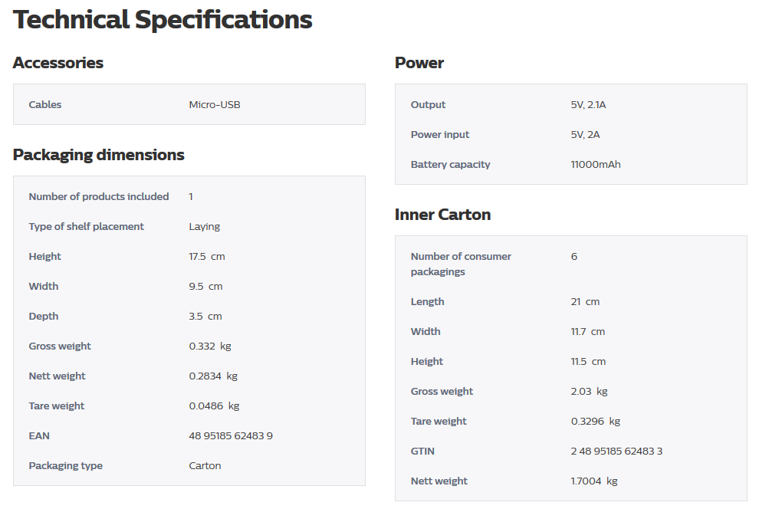This screenshot has height=509, width=759.
Task: Click the Inner Carton Length 21 cm value
Action: 585,302
